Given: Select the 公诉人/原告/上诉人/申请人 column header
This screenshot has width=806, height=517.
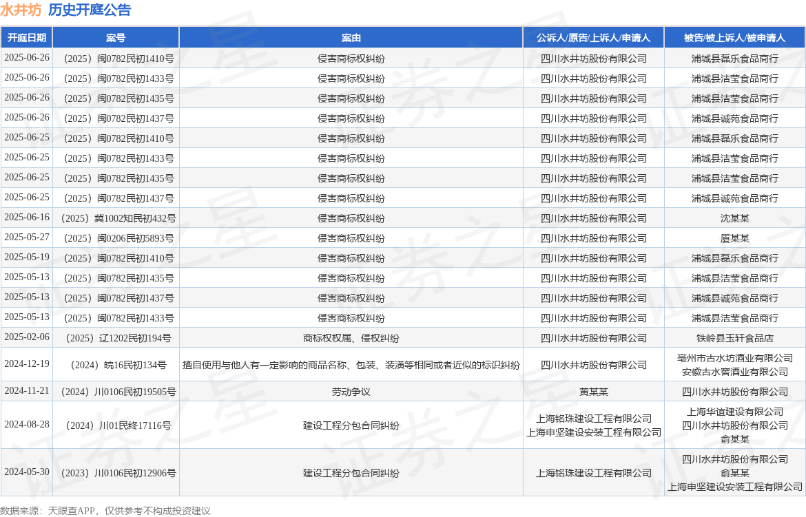Looking at the screenshot, I should (594, 37).
